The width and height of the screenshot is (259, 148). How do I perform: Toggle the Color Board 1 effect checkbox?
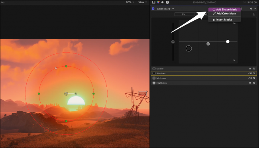(x=153, y=9)
